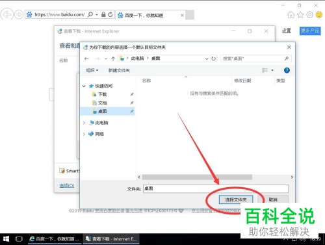Click the 取消 button
The height and width of the screenshot is (245, 325).
(273, 200)
